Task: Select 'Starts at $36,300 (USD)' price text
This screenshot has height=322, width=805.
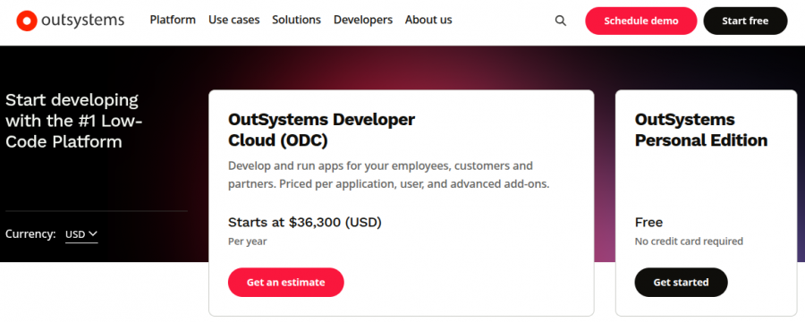Action: click(x=305, y=223)
